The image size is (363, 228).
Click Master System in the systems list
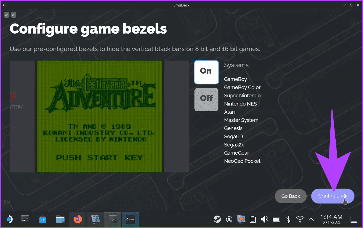[x=241, y=120]
